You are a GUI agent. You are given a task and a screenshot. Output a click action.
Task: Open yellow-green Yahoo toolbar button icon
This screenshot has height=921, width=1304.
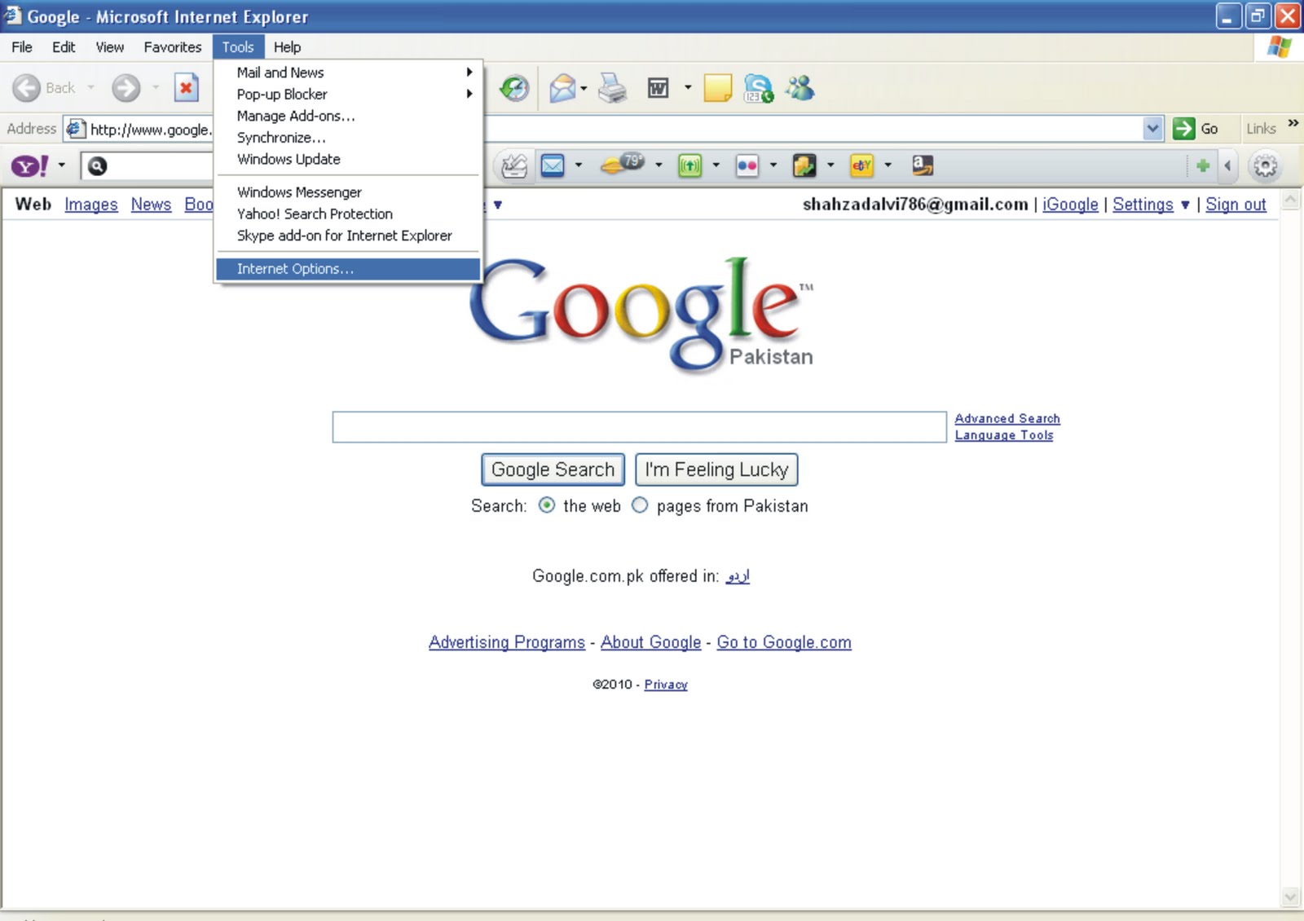[804, 166]
